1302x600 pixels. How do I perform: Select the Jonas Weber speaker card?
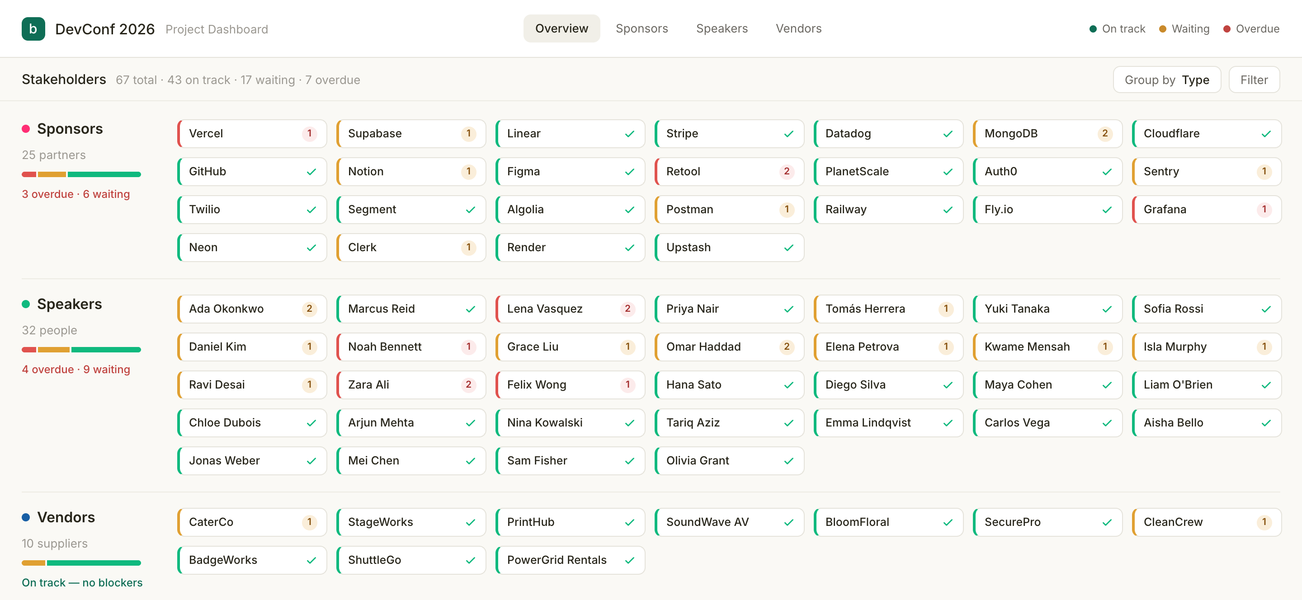pyautogui.click(x=252, y=460)
